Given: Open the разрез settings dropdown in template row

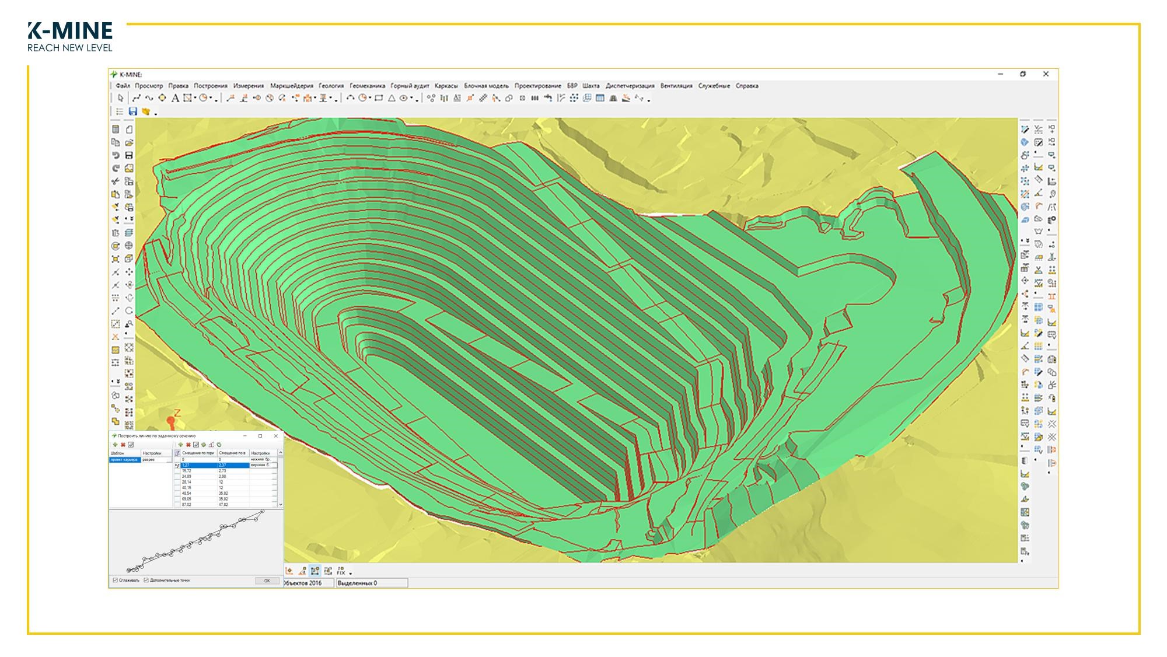Looking at the screenshot, I should pos(169,460).
